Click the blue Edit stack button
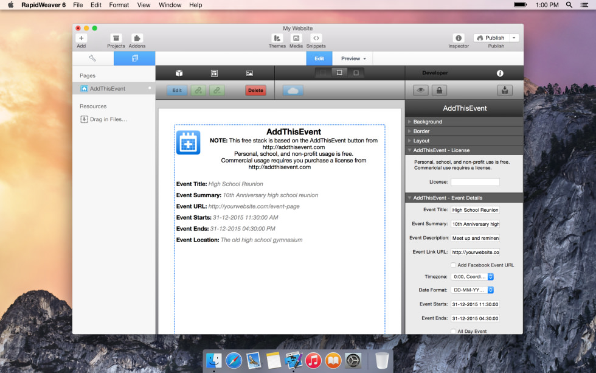The height and width of the screenshot is (373, 596). 177,91
